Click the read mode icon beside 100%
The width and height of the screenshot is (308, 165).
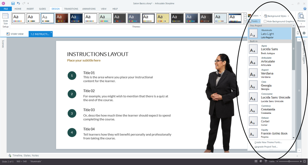coord(266,161)
